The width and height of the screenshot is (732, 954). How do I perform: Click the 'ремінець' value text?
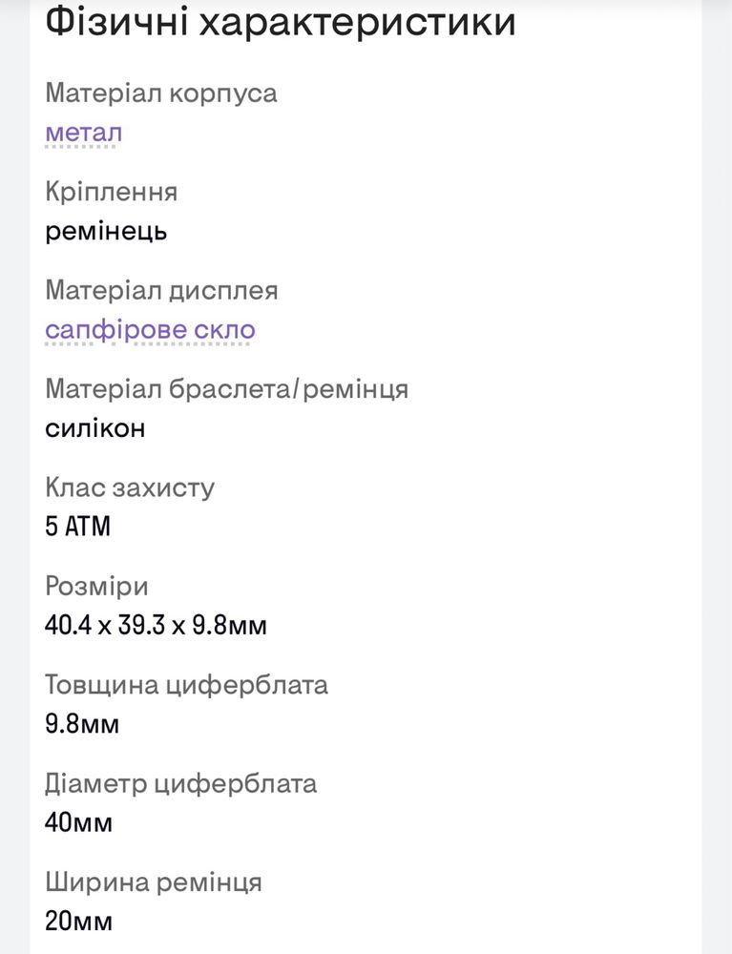coord(106,231)
